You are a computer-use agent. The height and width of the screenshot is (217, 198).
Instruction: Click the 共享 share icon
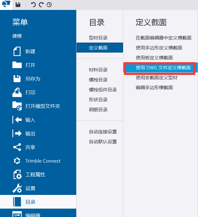(17, 147)
